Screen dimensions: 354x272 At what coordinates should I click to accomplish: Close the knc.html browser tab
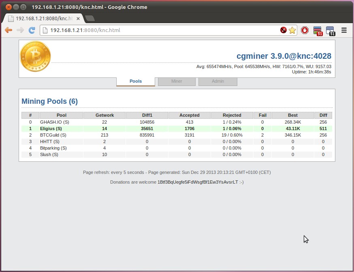[78, 19]
